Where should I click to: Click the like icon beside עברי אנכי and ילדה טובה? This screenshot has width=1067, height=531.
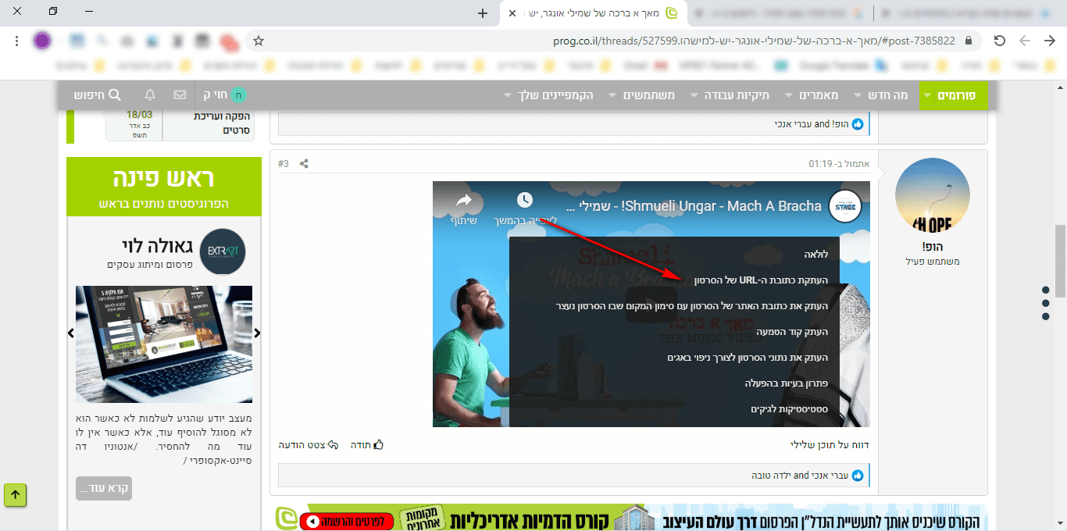858,475
